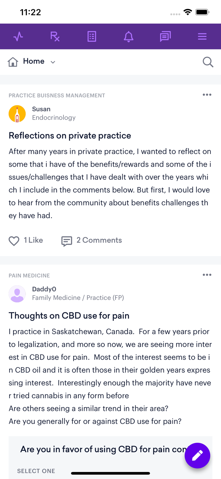Open the activity feed via pulse icon

[18, 36]
